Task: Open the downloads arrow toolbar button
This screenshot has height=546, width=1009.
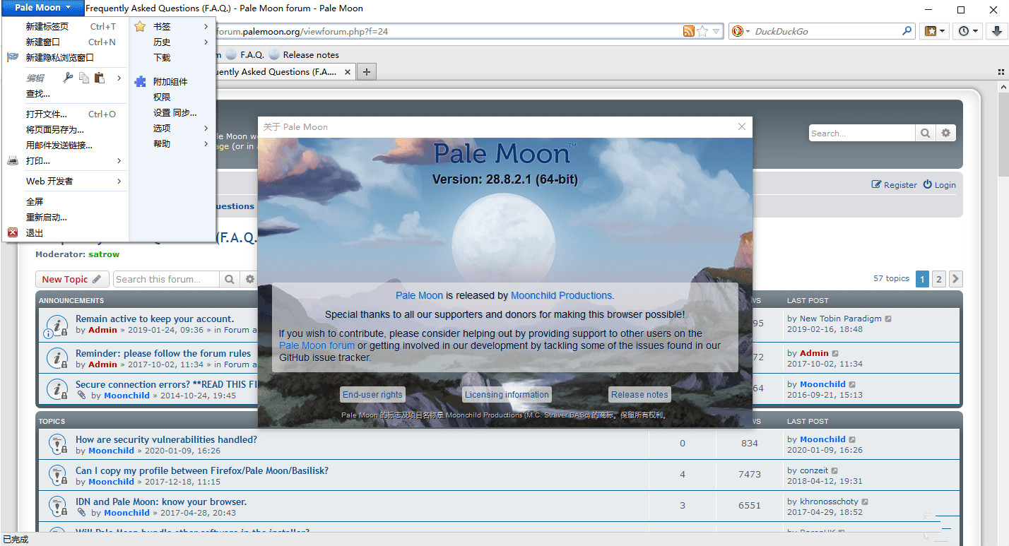Action: coord(997,31)
